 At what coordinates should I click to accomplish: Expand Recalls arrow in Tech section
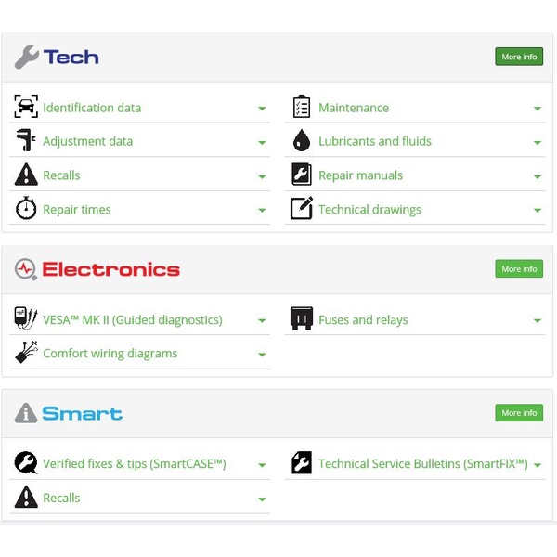point(262,176)
